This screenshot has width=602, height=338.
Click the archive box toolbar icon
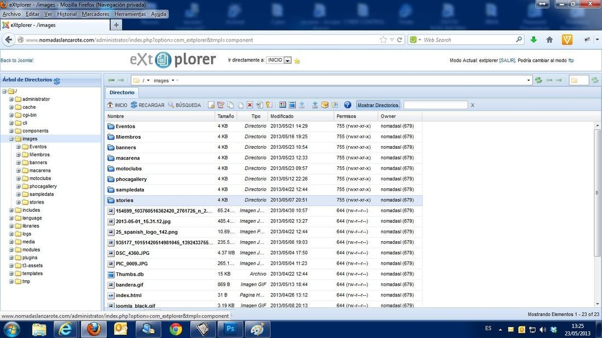pos(325,105)
